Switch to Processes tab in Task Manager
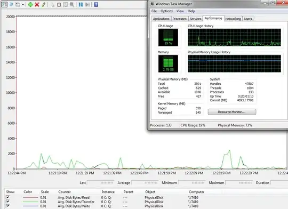The width and height of the screenshot is (288, 209). pyautogui.click(x=179, y=19)
